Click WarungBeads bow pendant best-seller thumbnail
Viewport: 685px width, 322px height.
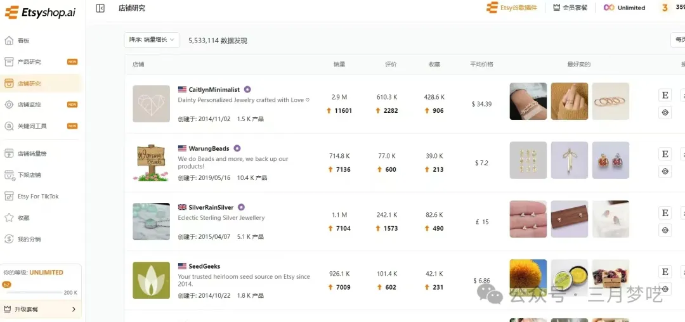tap(569, 160)
